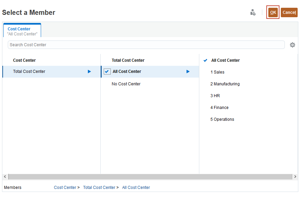Expand Total Cost Center with its arrow
Image resolution: width=301 pixels, height=197 pixels.
89,72
